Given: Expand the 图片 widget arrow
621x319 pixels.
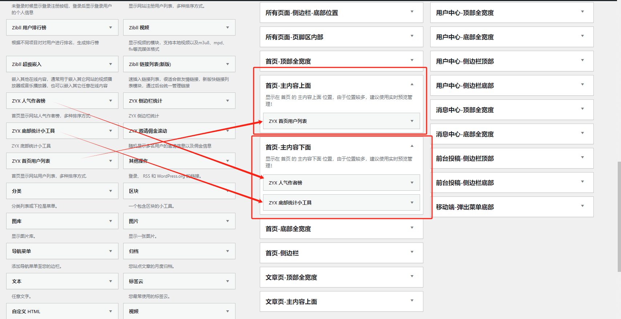Looking at the screenshot, I should click(x=227, y=221).
